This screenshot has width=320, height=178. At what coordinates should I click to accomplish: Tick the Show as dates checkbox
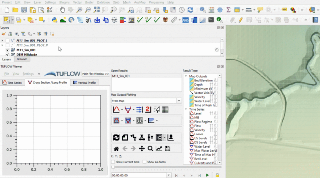click(x=144, y=162)
